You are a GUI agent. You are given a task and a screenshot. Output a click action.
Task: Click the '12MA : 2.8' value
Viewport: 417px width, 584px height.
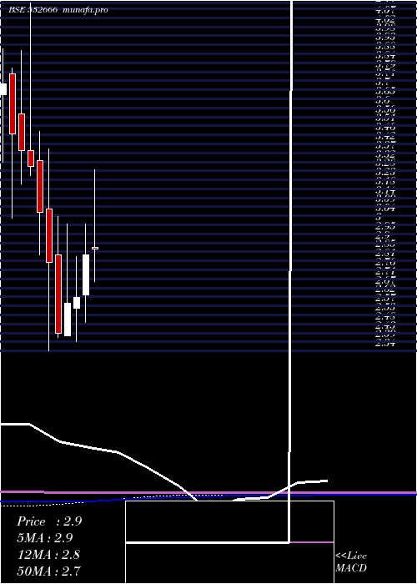(x=48, y=555)
